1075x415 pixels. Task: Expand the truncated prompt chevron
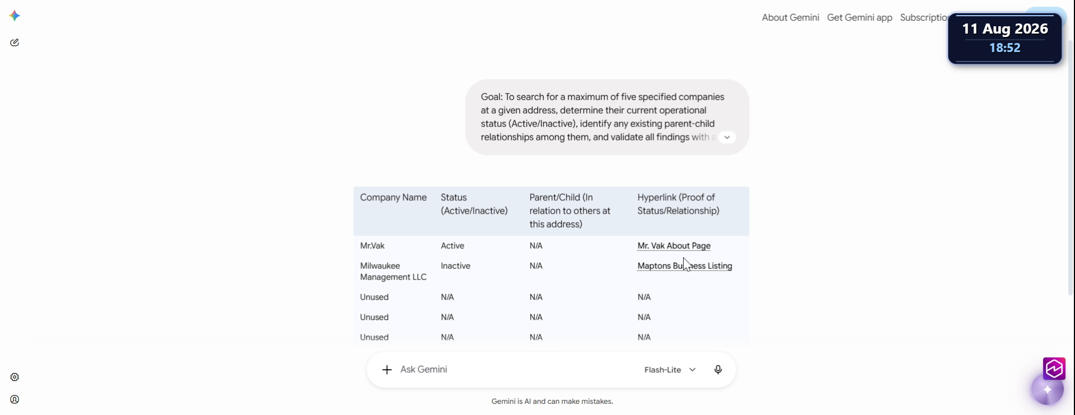point(727,137)
